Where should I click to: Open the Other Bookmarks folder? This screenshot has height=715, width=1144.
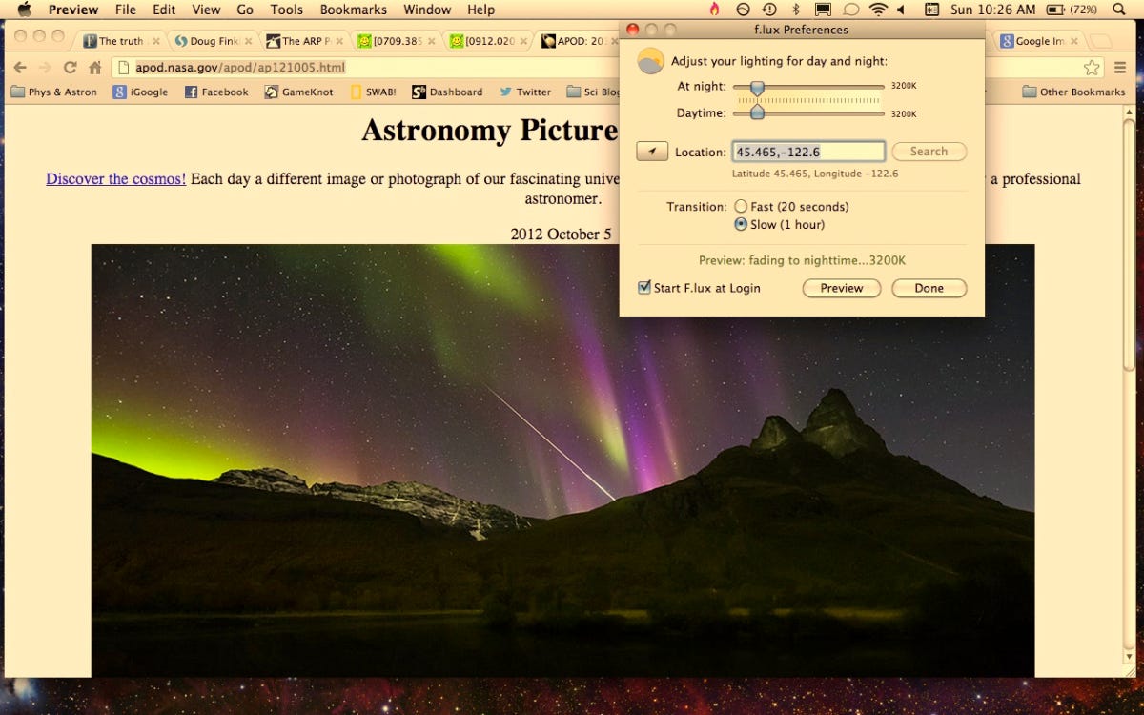point(1073,92)
